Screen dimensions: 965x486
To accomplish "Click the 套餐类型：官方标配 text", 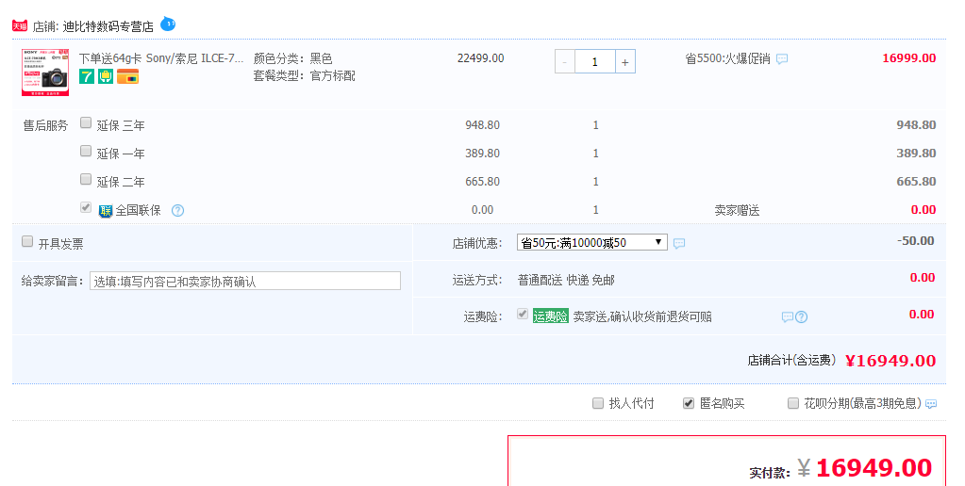I will [x=304, y=76].
